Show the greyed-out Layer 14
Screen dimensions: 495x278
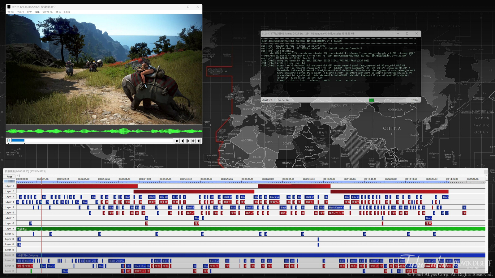click(9, 255)
